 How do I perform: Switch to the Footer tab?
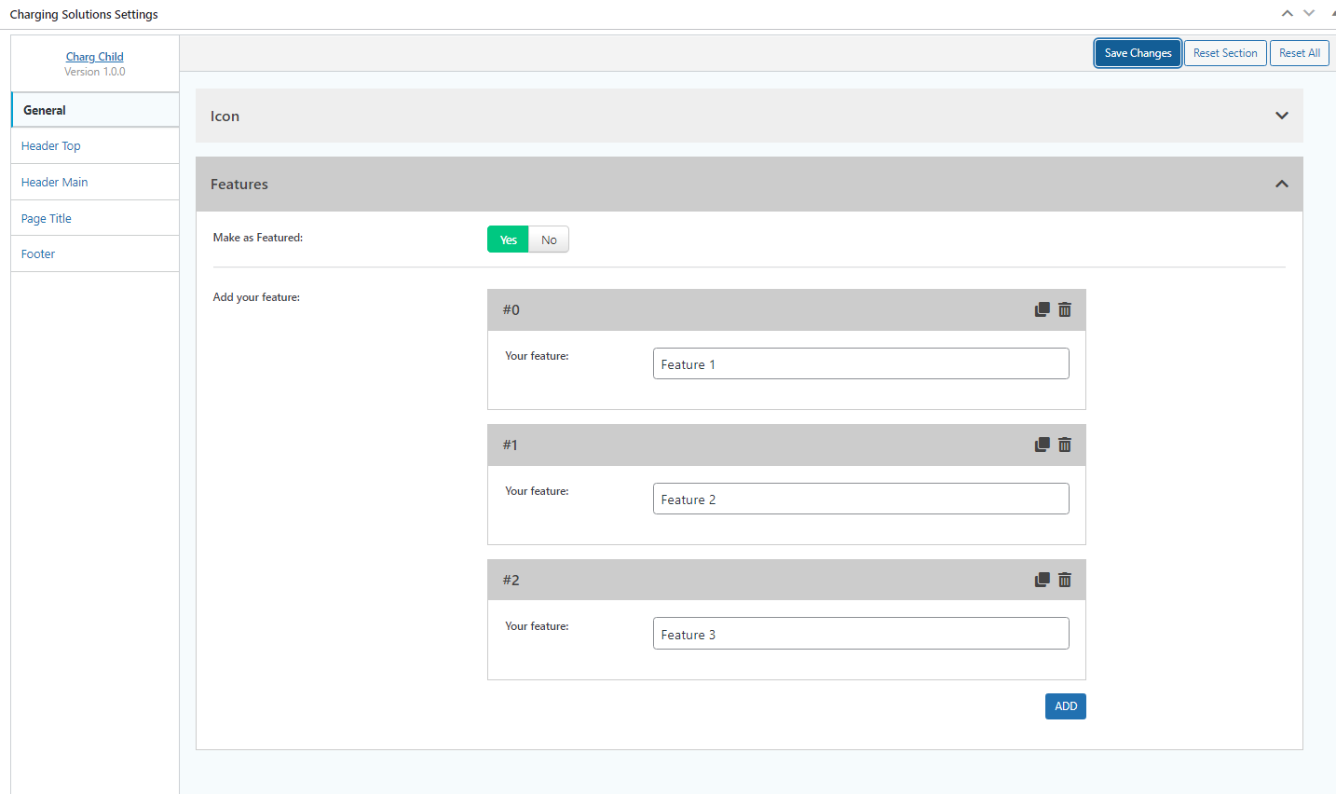[38, 253]
